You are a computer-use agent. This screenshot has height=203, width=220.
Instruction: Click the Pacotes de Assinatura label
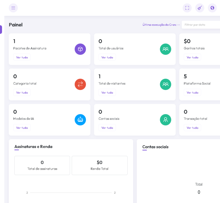(x=30, y=48)
